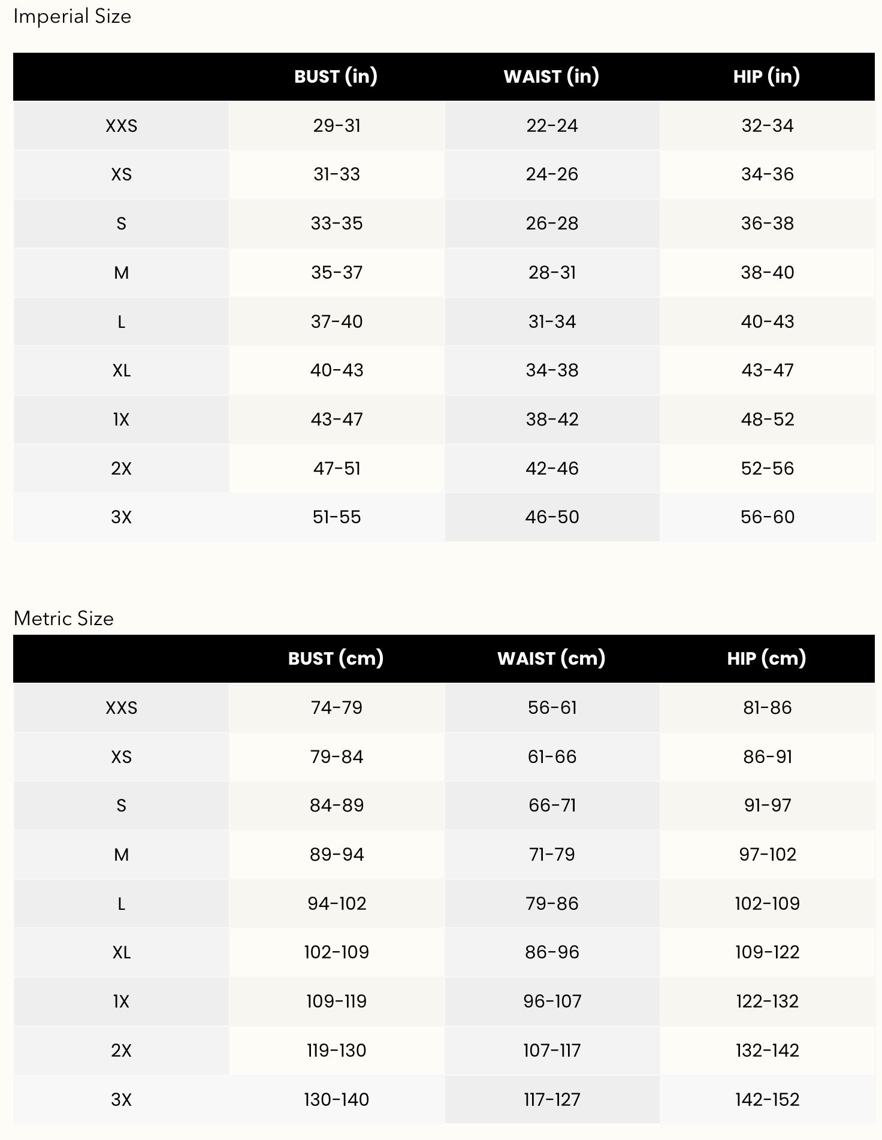Image resolution: width=882 pixels, height=1140 pixels.
Task: Click the waist value 96-107
Action: click(552, 1002)
